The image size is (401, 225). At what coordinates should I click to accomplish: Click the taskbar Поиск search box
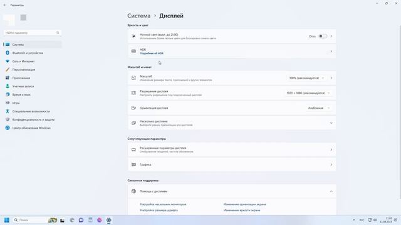pos(35,220)
